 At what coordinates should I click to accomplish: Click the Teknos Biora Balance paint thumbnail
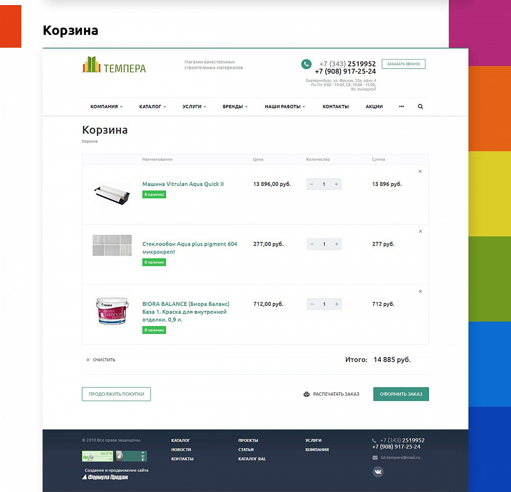click(x=112, y=310)
